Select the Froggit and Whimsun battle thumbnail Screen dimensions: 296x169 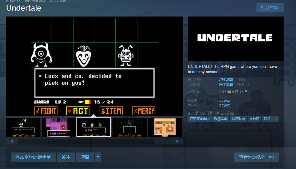pos(23,127)
